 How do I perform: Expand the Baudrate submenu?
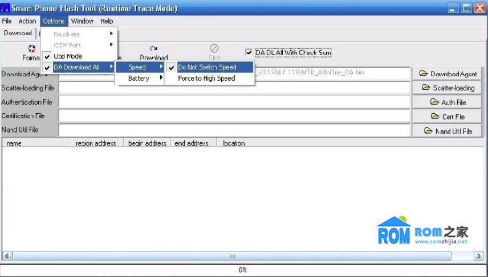click(79, 34)
